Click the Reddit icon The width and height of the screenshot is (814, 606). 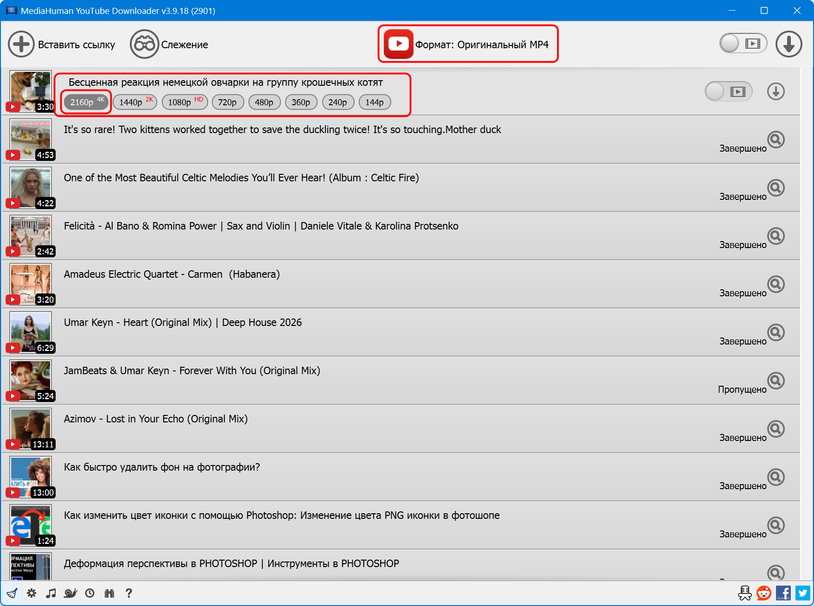764,593
